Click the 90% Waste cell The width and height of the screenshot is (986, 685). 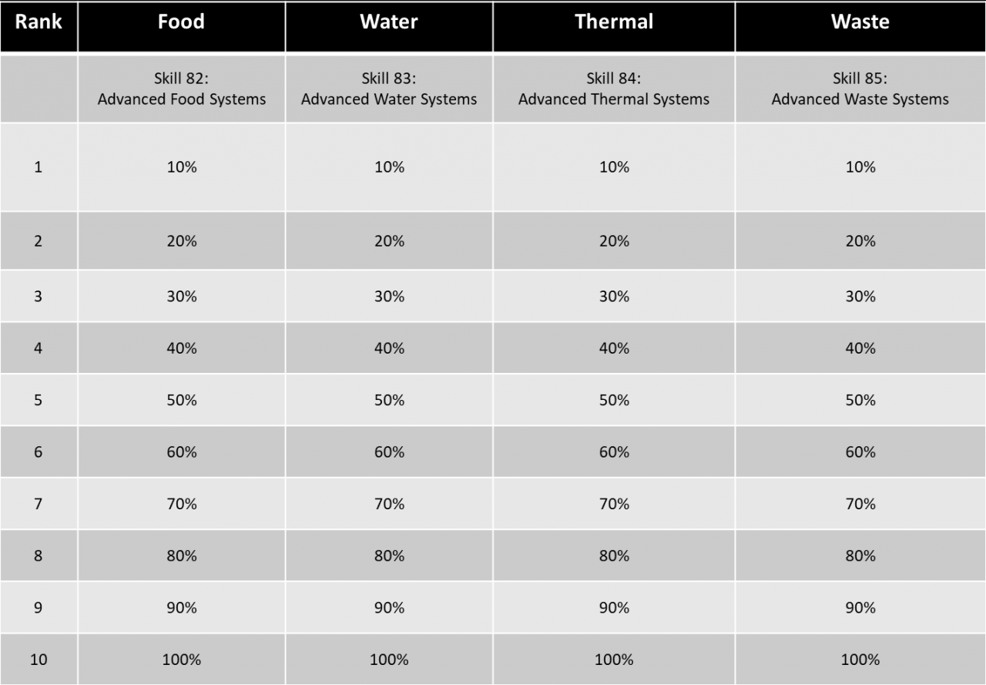point(860,608)
